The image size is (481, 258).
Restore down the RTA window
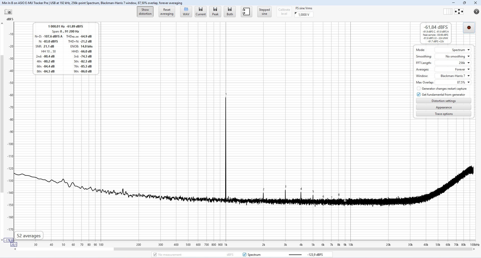pyautogui.click(x=464, y=3)
